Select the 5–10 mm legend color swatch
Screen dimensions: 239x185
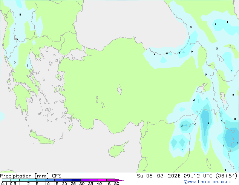pos(41,180)
